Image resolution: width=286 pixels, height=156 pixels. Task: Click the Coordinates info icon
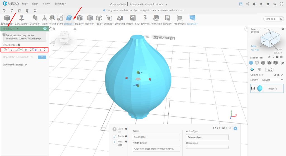[x=19, y=45]
